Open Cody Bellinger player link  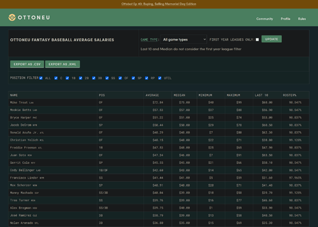pos(22,170)
